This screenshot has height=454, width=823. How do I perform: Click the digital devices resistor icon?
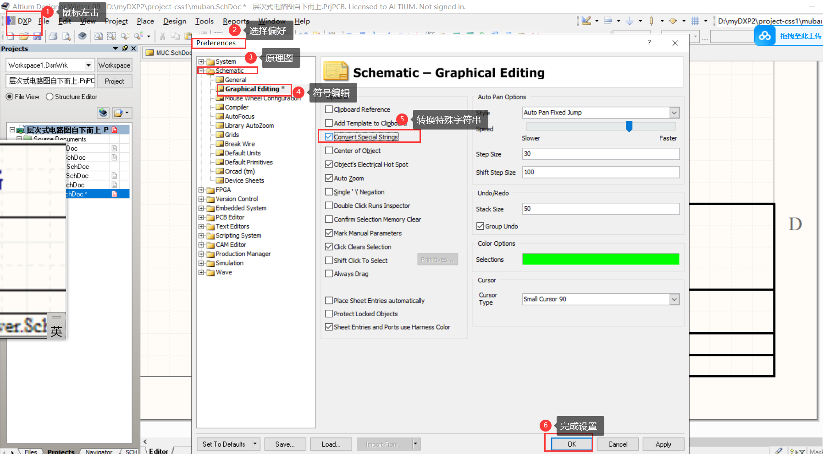[652, 21]
